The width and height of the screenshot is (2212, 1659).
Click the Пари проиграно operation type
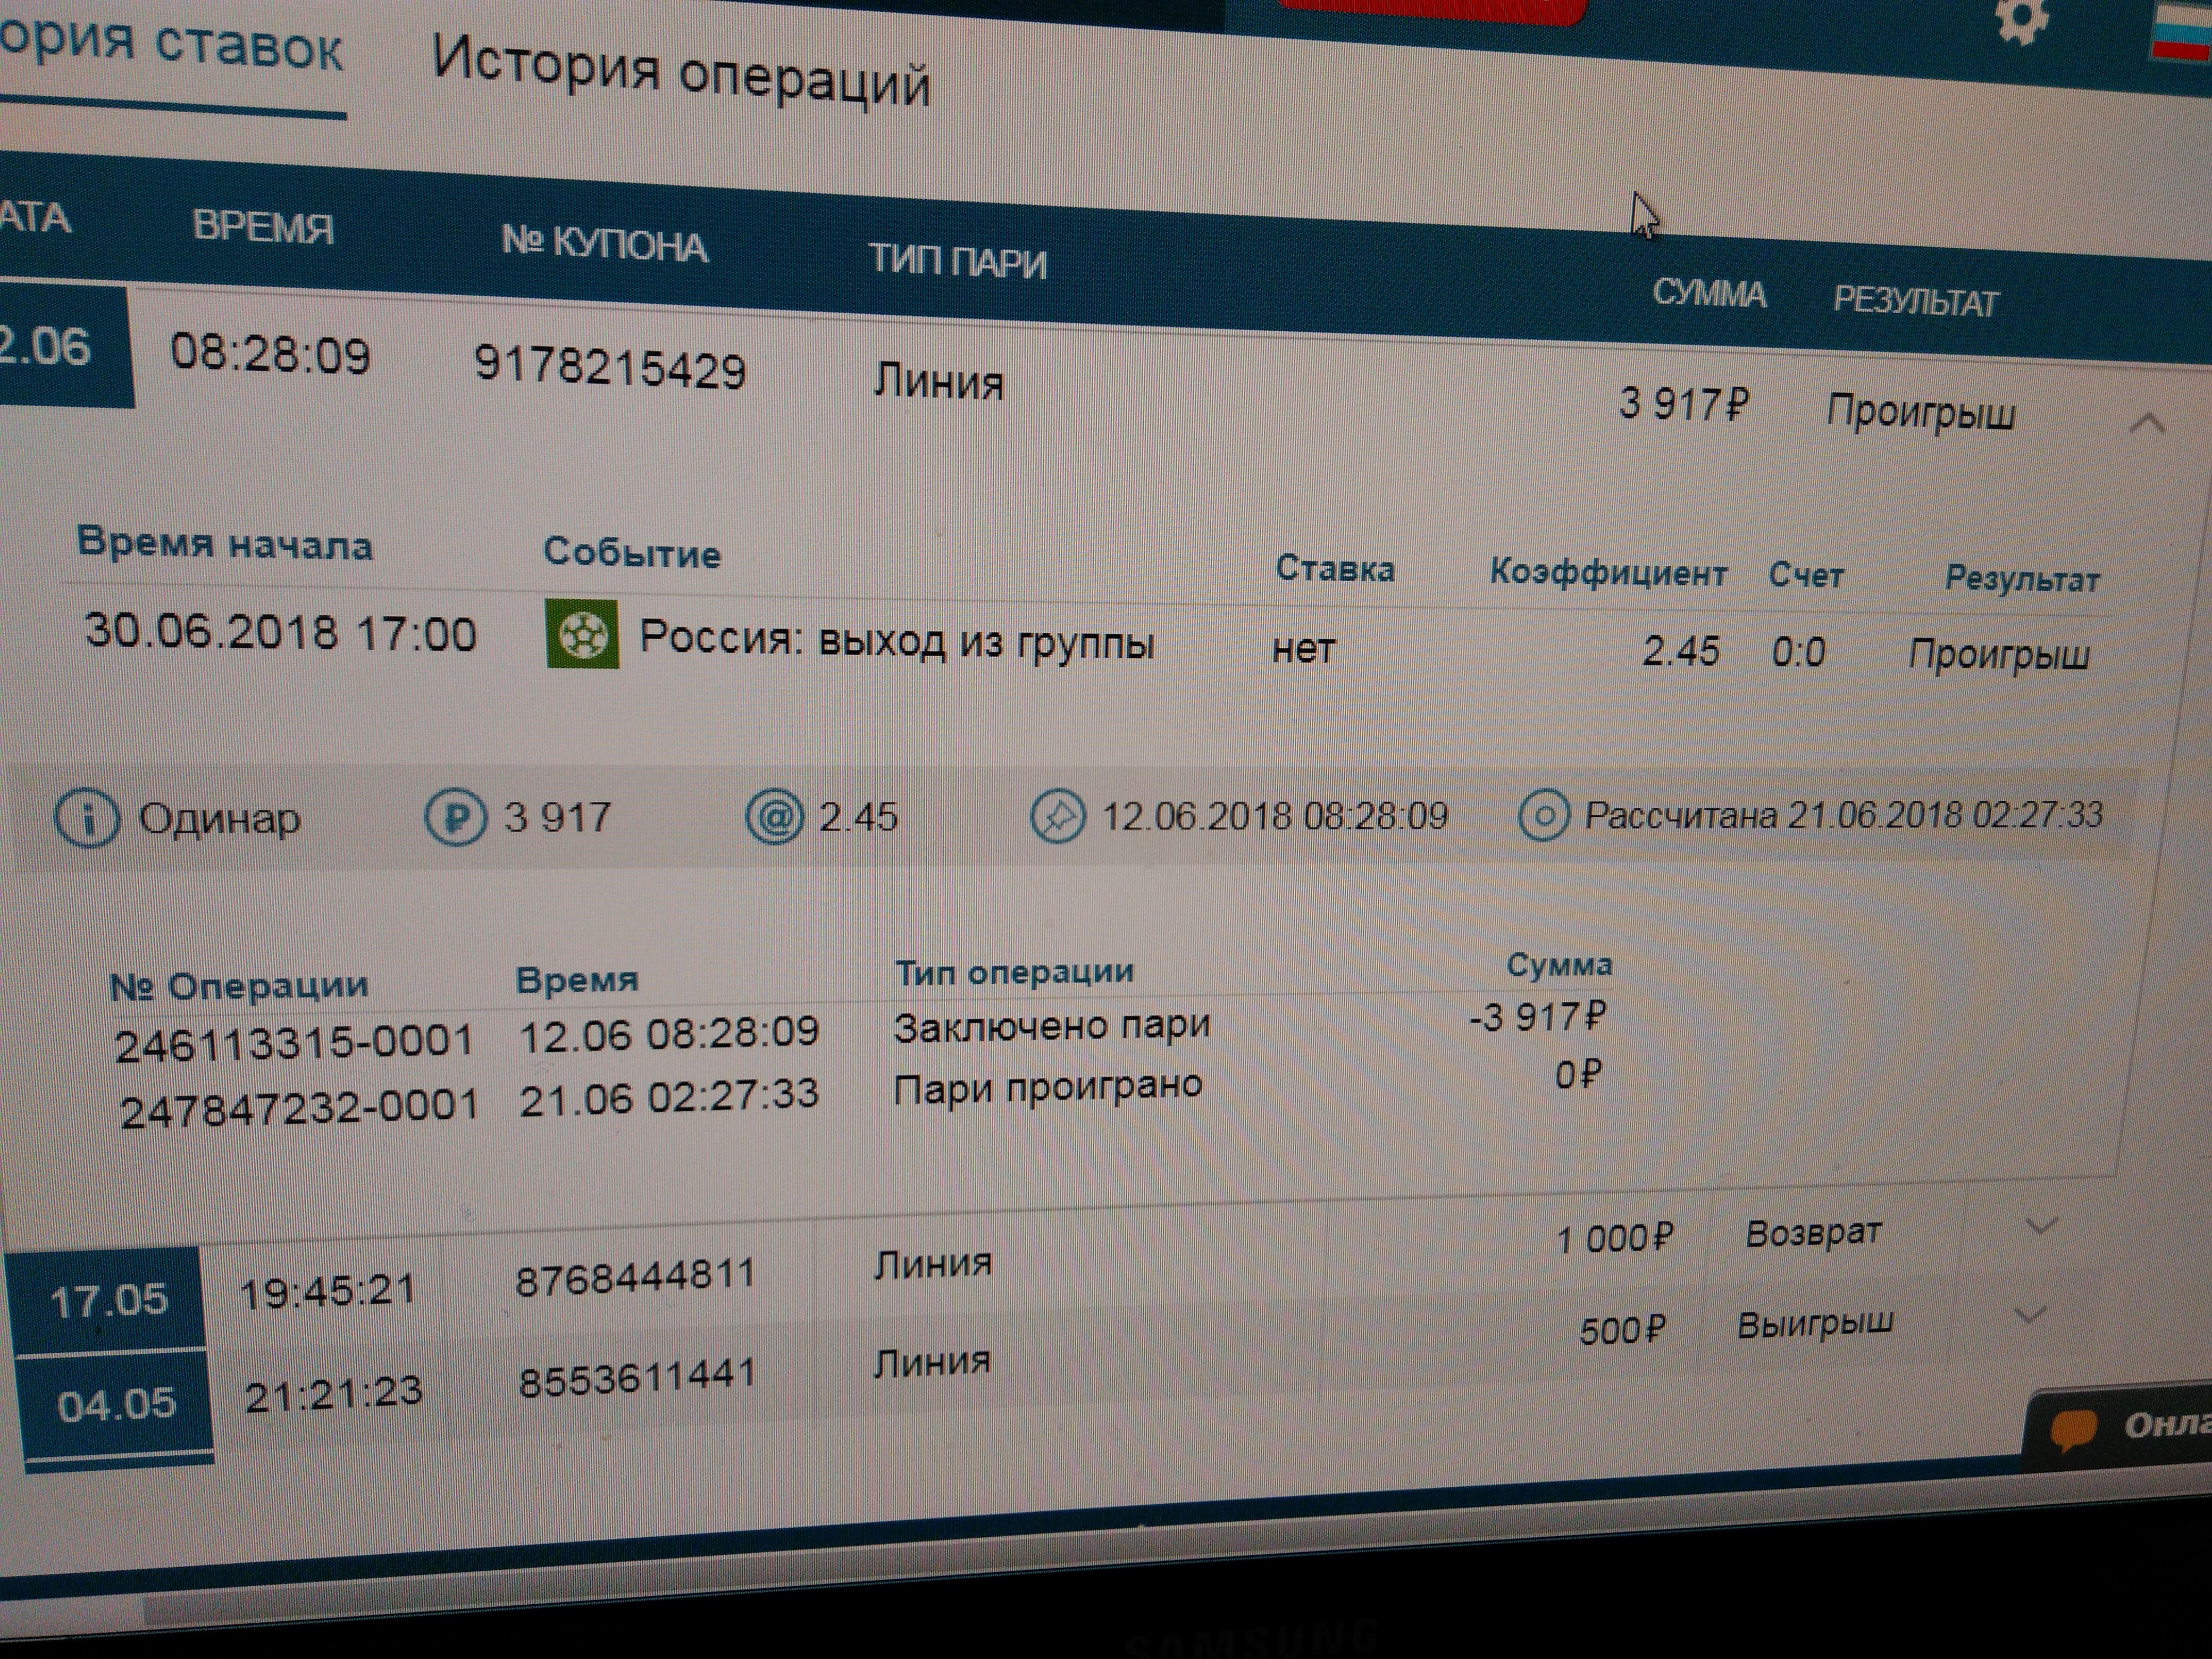1047,1087
